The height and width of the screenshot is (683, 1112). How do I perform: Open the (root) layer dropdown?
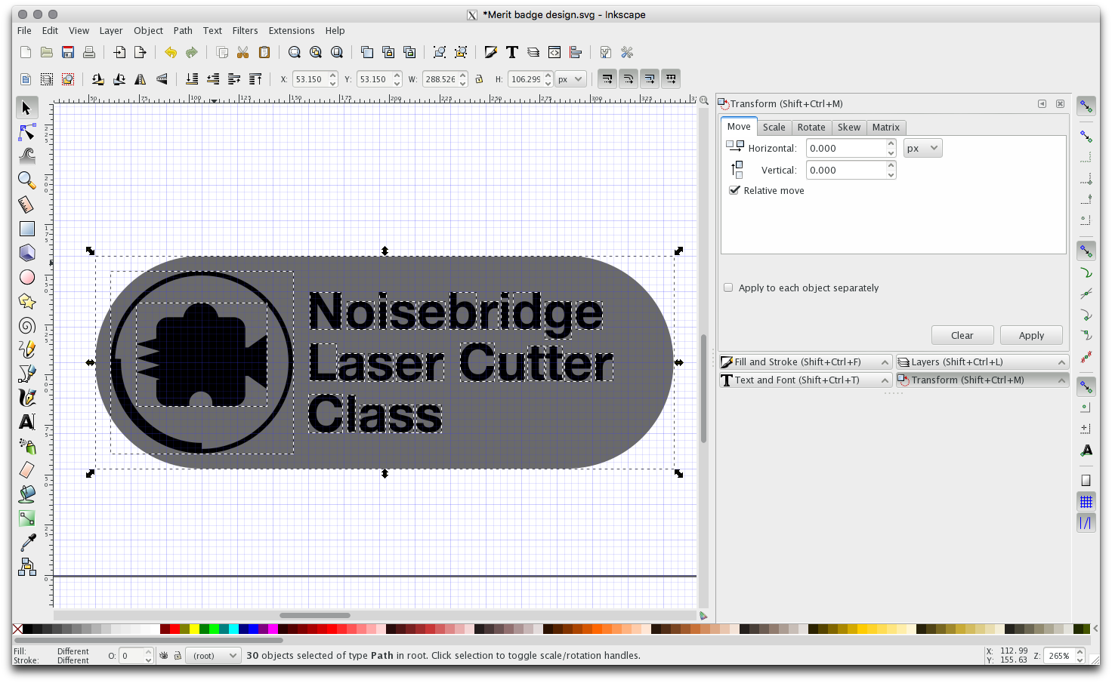point(213,656)
